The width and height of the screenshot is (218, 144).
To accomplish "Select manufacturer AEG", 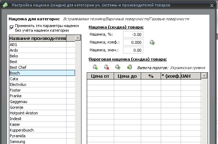I will pos(42,45).
